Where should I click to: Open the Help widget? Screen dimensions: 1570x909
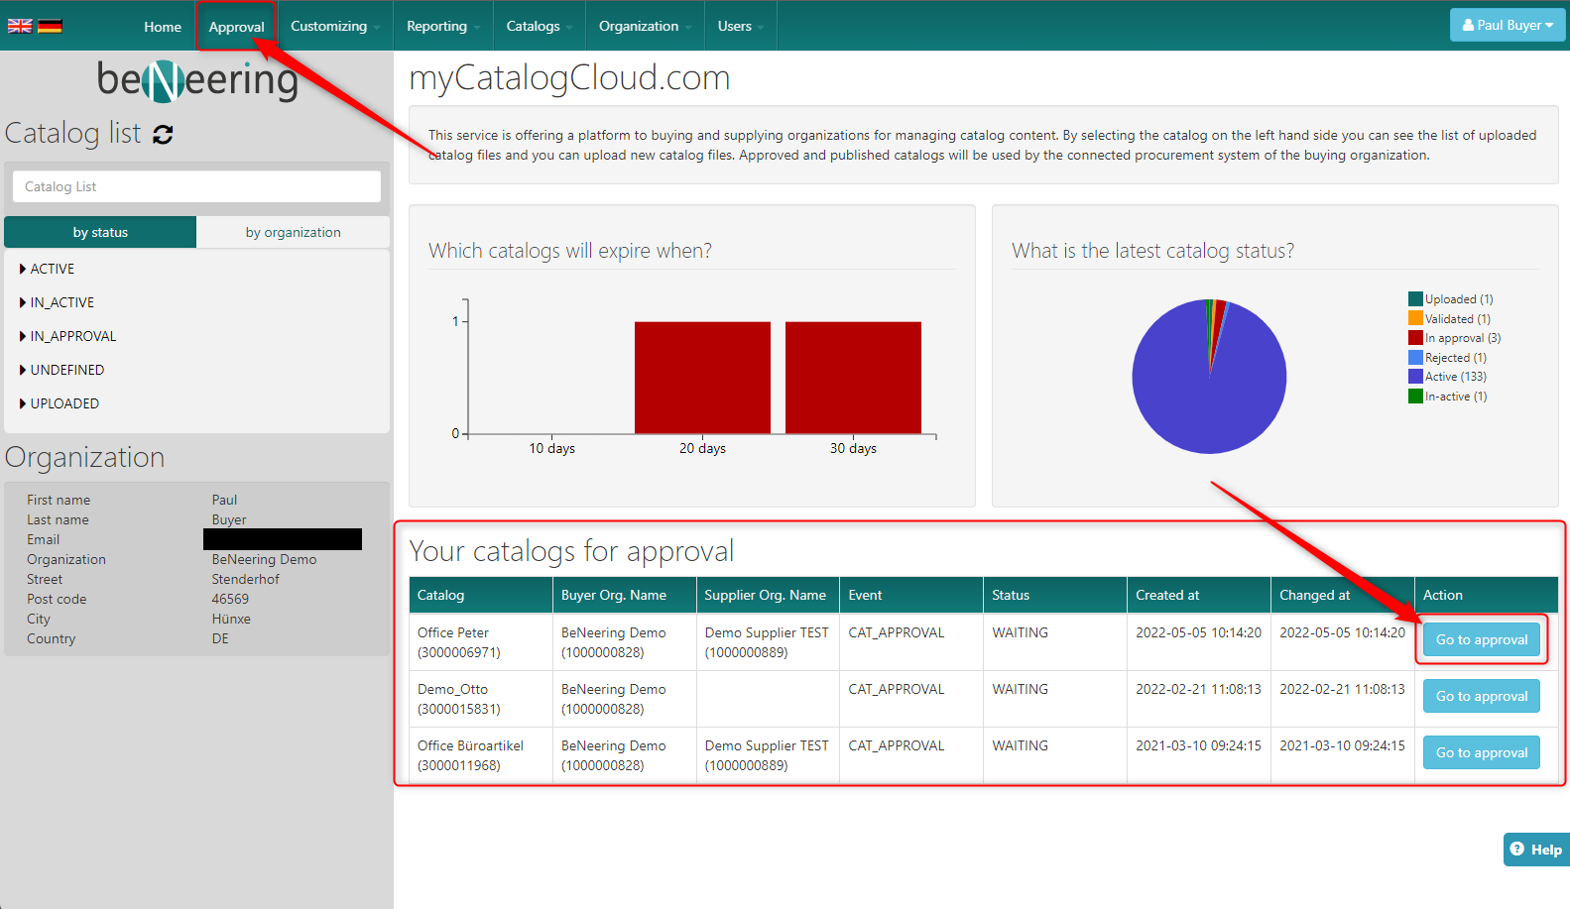pyautogui.click(x=1536, y=850)
